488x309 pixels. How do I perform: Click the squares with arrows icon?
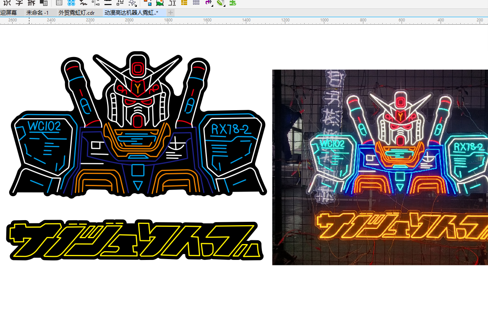coord(120,3)
